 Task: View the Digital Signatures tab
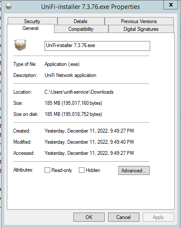[141, 29]
